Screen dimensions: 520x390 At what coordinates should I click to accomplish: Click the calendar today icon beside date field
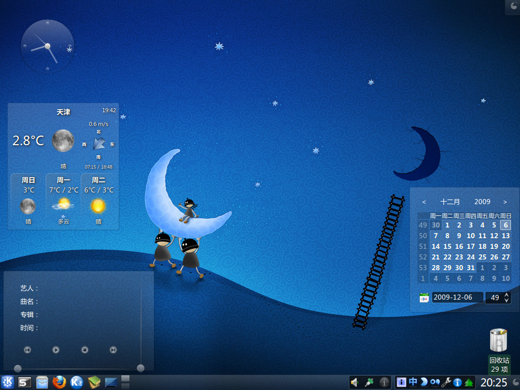point(424,298)
